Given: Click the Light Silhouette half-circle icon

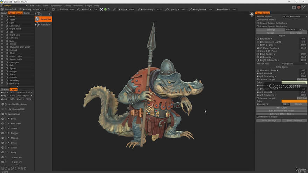Looking at the screenshot, I should point(258,60).
